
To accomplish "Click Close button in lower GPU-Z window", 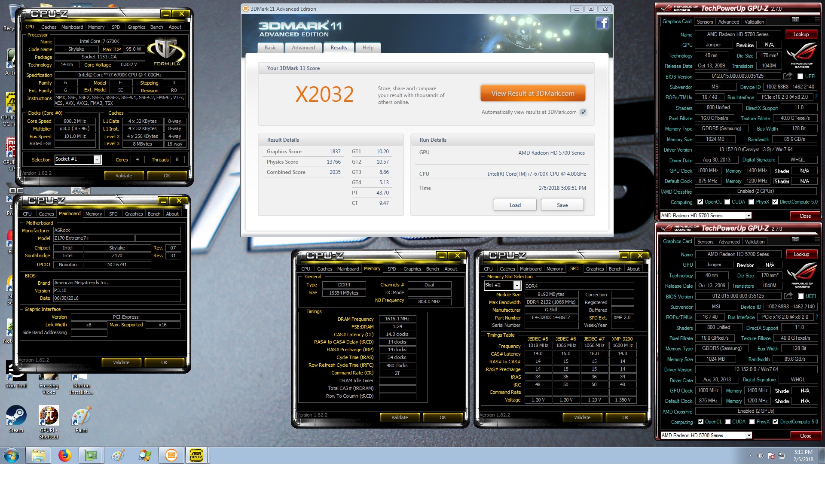I will click(806, 436).
